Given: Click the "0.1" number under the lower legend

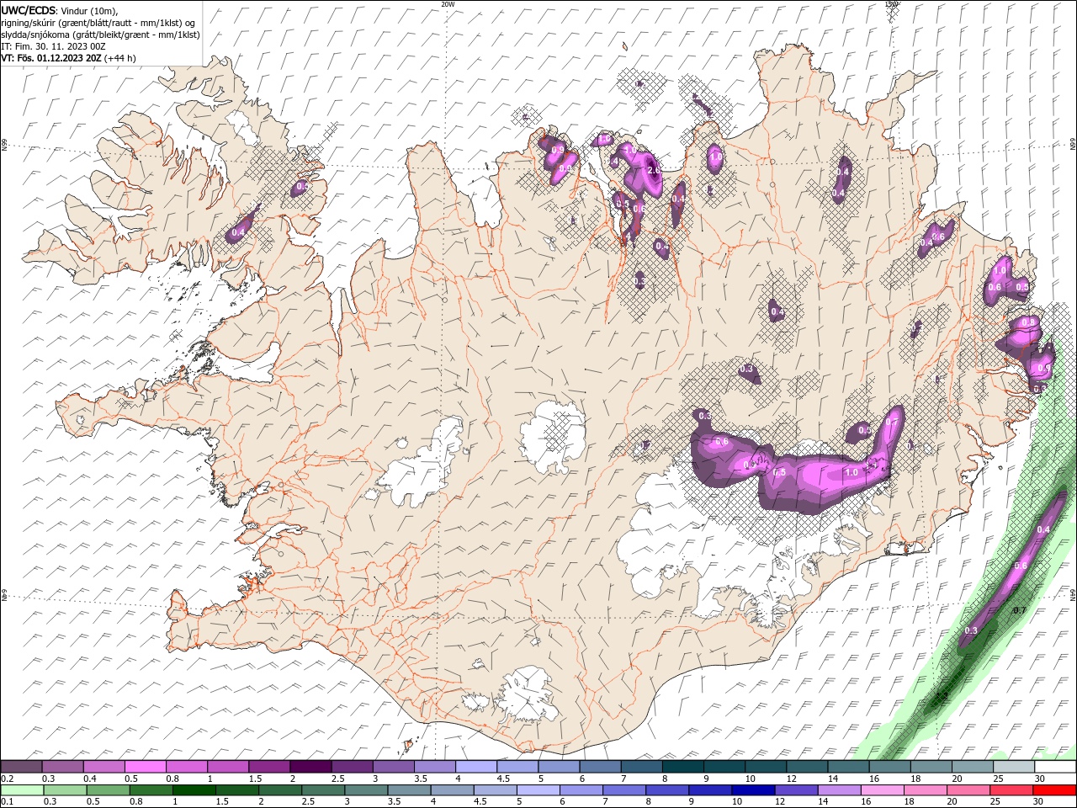Looking at the screenshot, I should click(x=6, y=801).
